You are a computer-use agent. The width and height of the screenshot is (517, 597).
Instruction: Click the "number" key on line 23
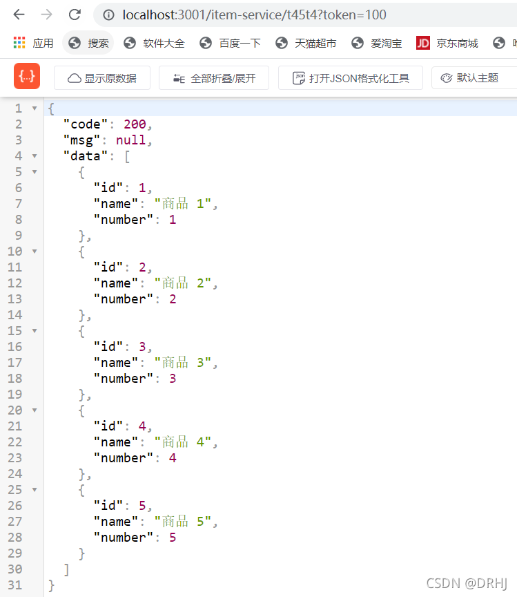click(x=124, y=458)
